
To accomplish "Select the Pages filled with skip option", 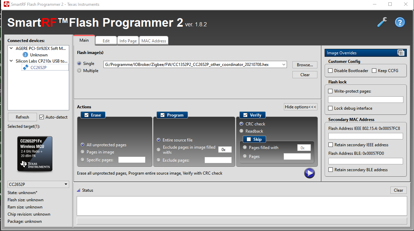I will point(245,148).
